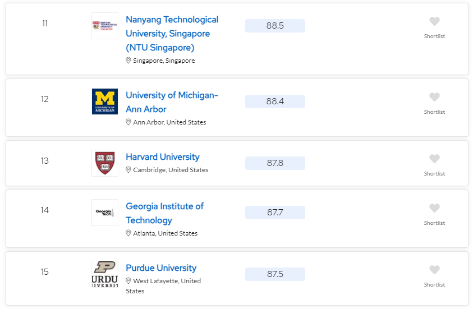Screen dimensions: 473x309
Task: Shortlist Nanyang Technological University heart icon
Action: point(434,21)
